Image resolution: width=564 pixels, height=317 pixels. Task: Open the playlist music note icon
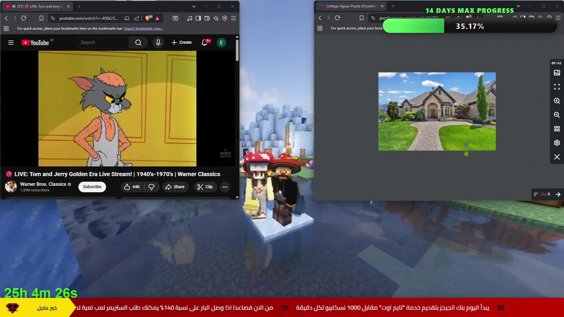coord(189,18)
